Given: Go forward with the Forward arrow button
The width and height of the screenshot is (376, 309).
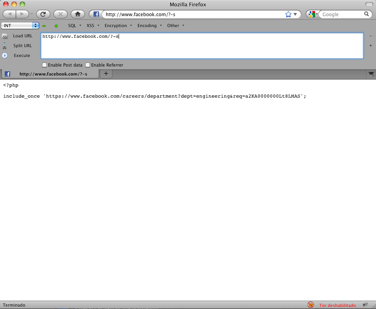Looking at the screenshot, I should (22, 14).
